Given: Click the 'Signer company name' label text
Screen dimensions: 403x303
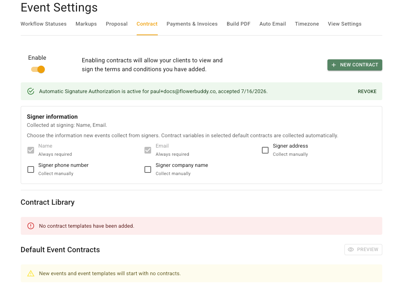Looking at the screenshot, I should point(182,165).
